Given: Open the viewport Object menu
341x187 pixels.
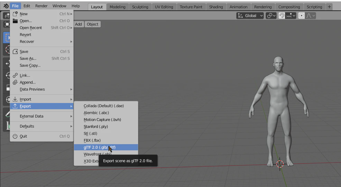Looking at the screenshot, I should (x=92, y=24).
